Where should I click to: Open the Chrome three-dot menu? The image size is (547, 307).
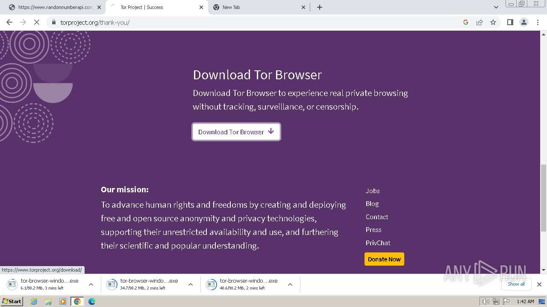click(x=538, y=22)
